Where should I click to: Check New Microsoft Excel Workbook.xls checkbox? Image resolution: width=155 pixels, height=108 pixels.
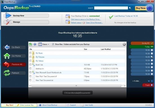pos(30,72)
